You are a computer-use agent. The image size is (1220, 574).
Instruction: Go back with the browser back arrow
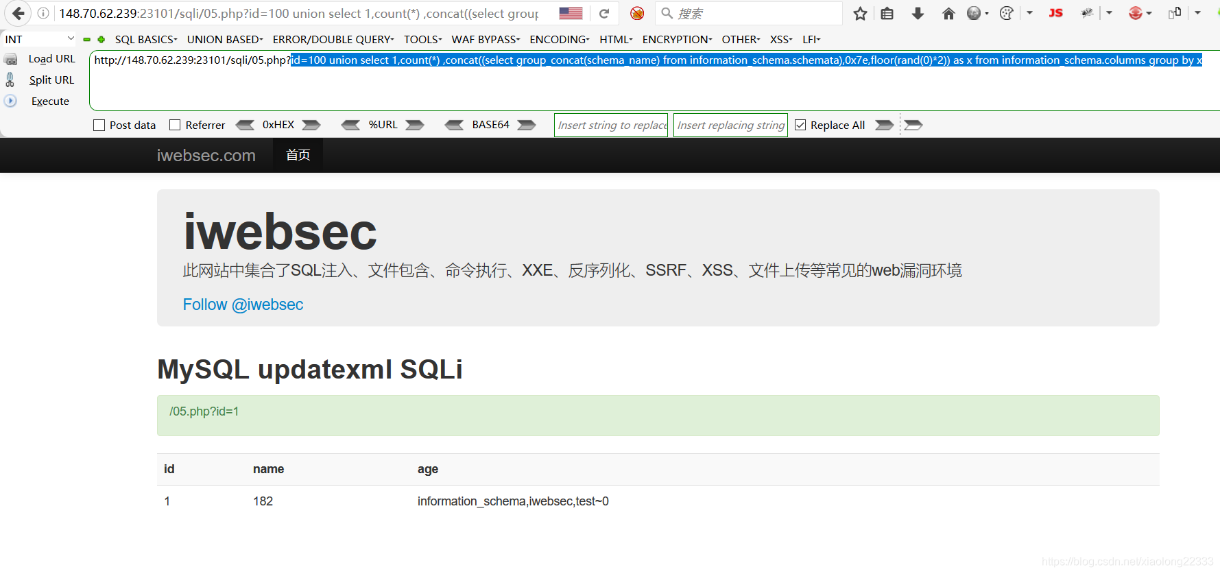(x=18, y=13)
